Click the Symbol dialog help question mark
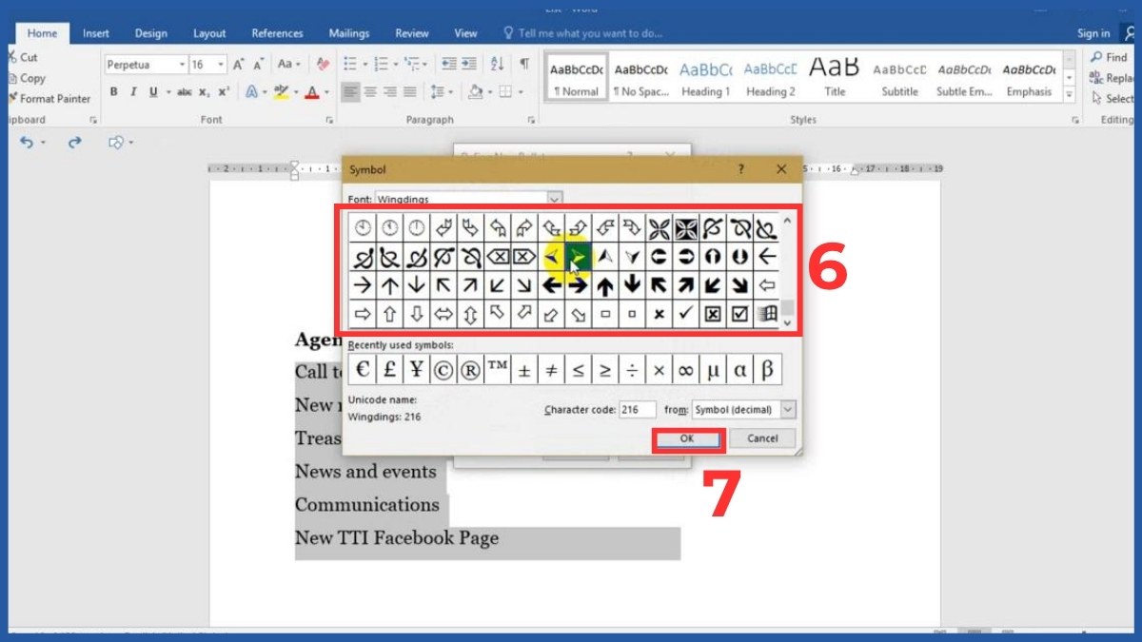This screenshot has height=642, width=1142. (x=741, y=169)
